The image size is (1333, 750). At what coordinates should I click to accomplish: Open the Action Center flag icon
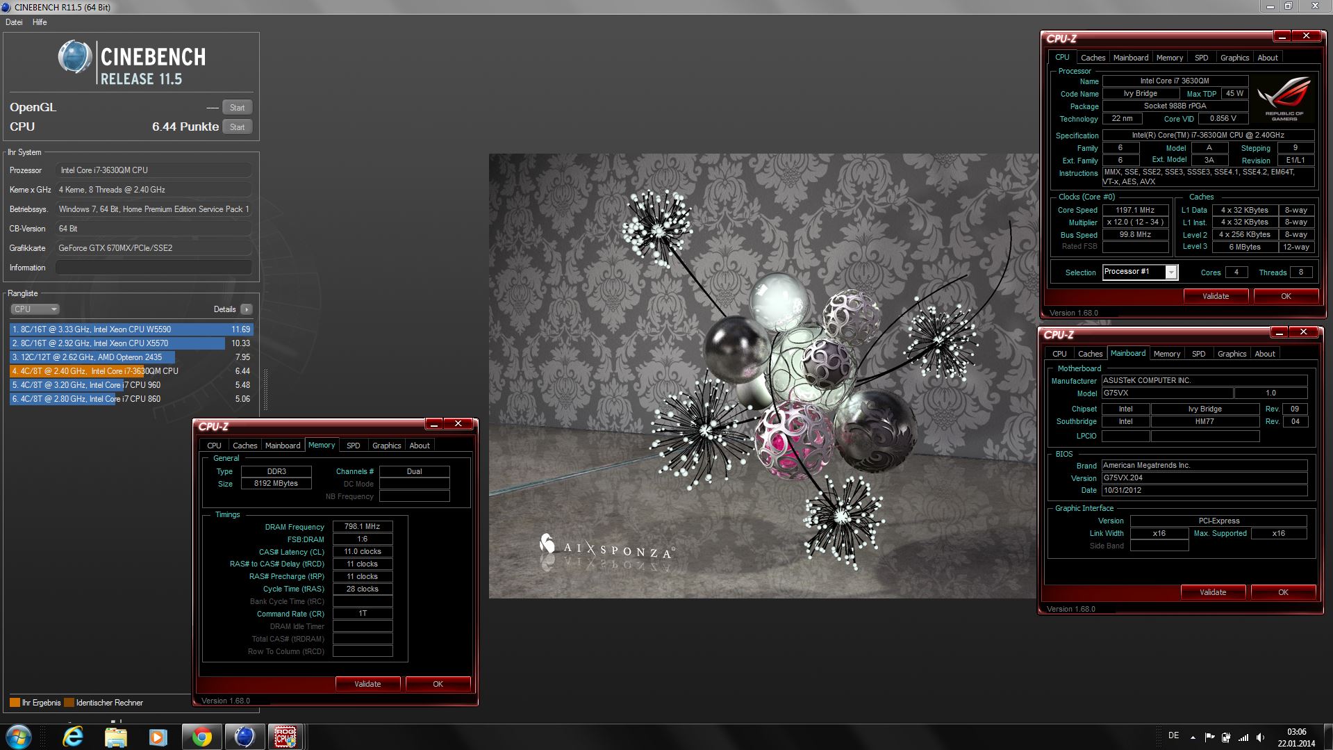(1209, 737)
